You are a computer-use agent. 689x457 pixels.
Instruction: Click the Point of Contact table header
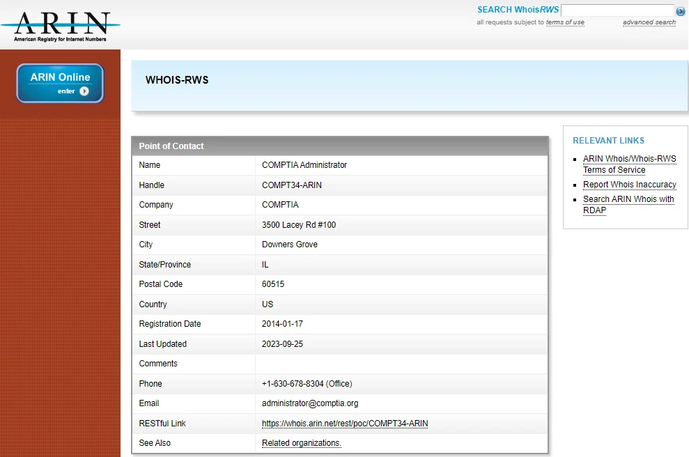171,146
